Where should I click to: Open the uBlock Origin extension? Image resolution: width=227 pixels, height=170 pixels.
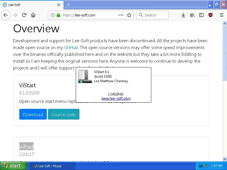pyautogui.click(x=210, y=15)
